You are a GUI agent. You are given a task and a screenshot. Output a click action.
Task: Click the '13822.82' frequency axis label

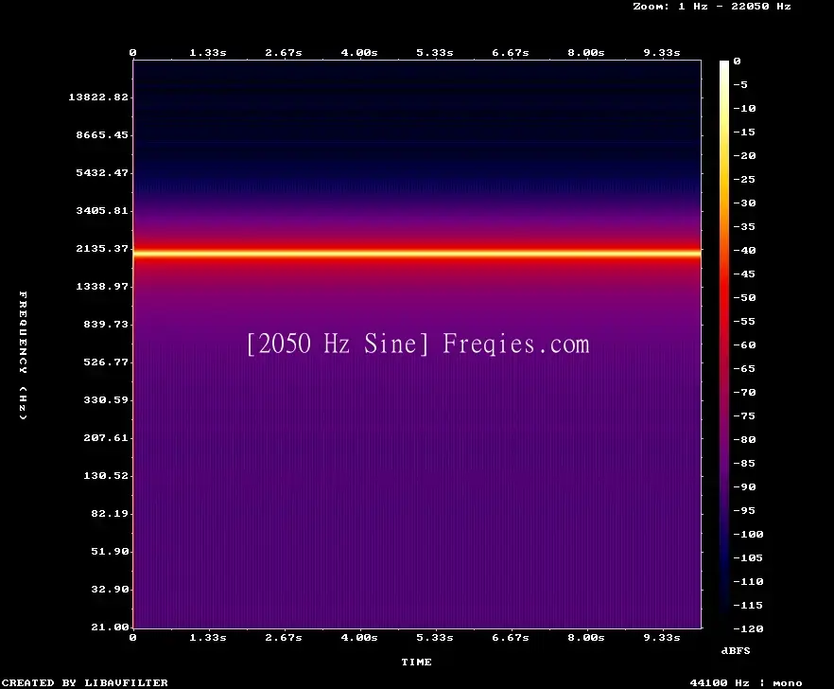click(98, 97)
